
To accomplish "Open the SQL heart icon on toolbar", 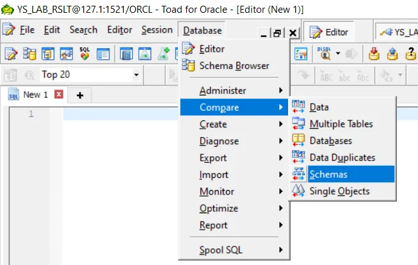I will tap(84, 54).
